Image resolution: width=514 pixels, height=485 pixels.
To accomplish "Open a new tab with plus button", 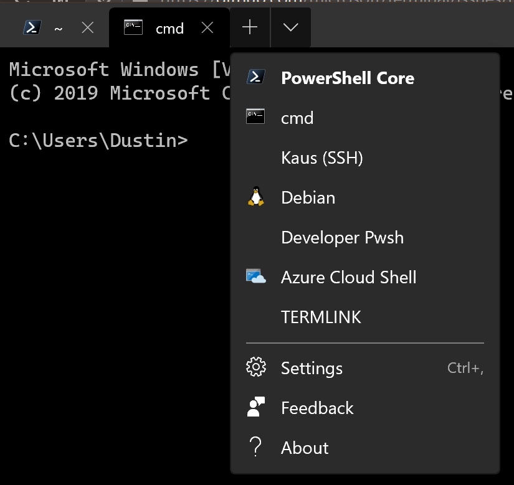I will (x=250, y=27).
